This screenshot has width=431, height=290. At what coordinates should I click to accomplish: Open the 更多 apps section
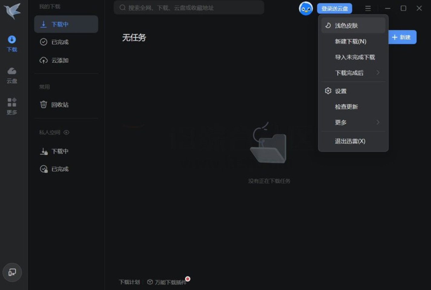click(12, 106)
